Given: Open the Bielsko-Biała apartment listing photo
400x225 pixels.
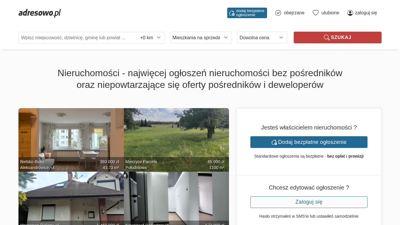Looking at the screenshot, I should (x=71, y=135).
